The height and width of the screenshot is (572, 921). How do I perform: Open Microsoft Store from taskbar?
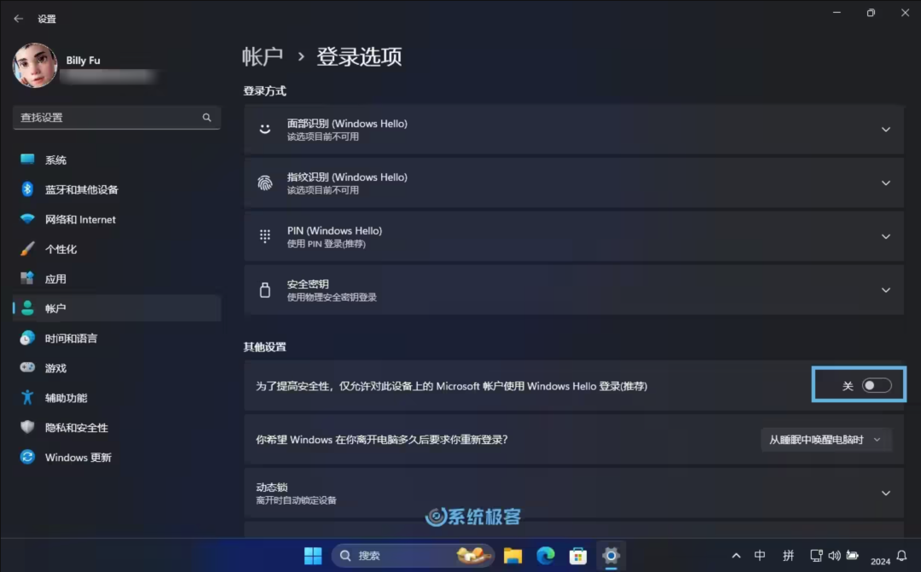point(578,556)
